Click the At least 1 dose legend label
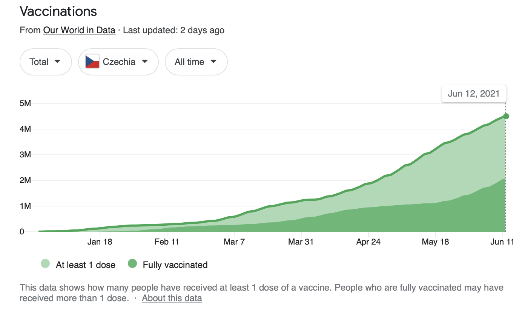525x314 pixels. pos(86,265)
